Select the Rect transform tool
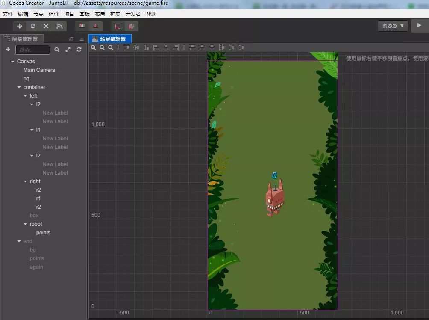The height and width of the screenshot is (320, 429). point(59,26)
